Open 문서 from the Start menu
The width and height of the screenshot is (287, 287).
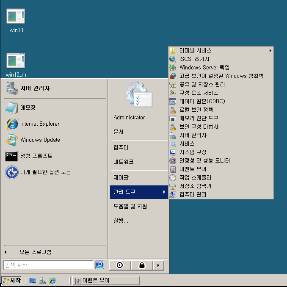[x=119, y=132]
